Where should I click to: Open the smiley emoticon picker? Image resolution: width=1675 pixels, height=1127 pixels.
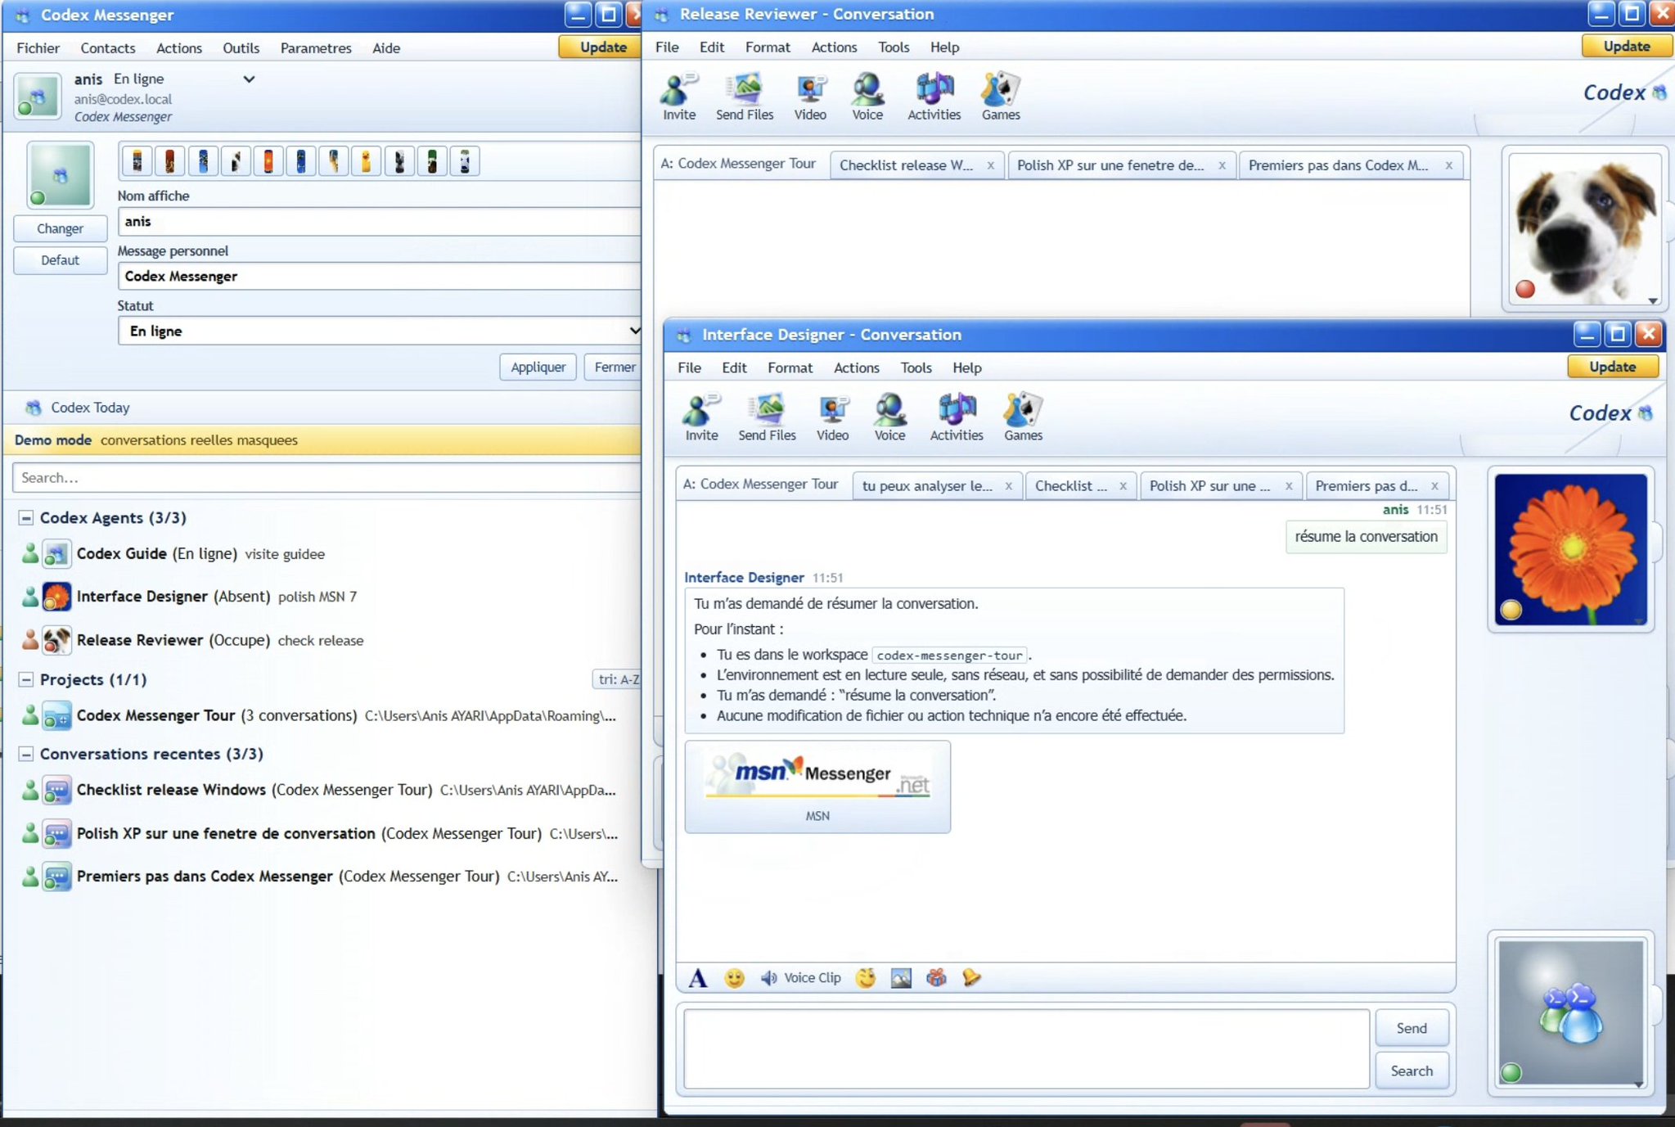tap(734, 978)
